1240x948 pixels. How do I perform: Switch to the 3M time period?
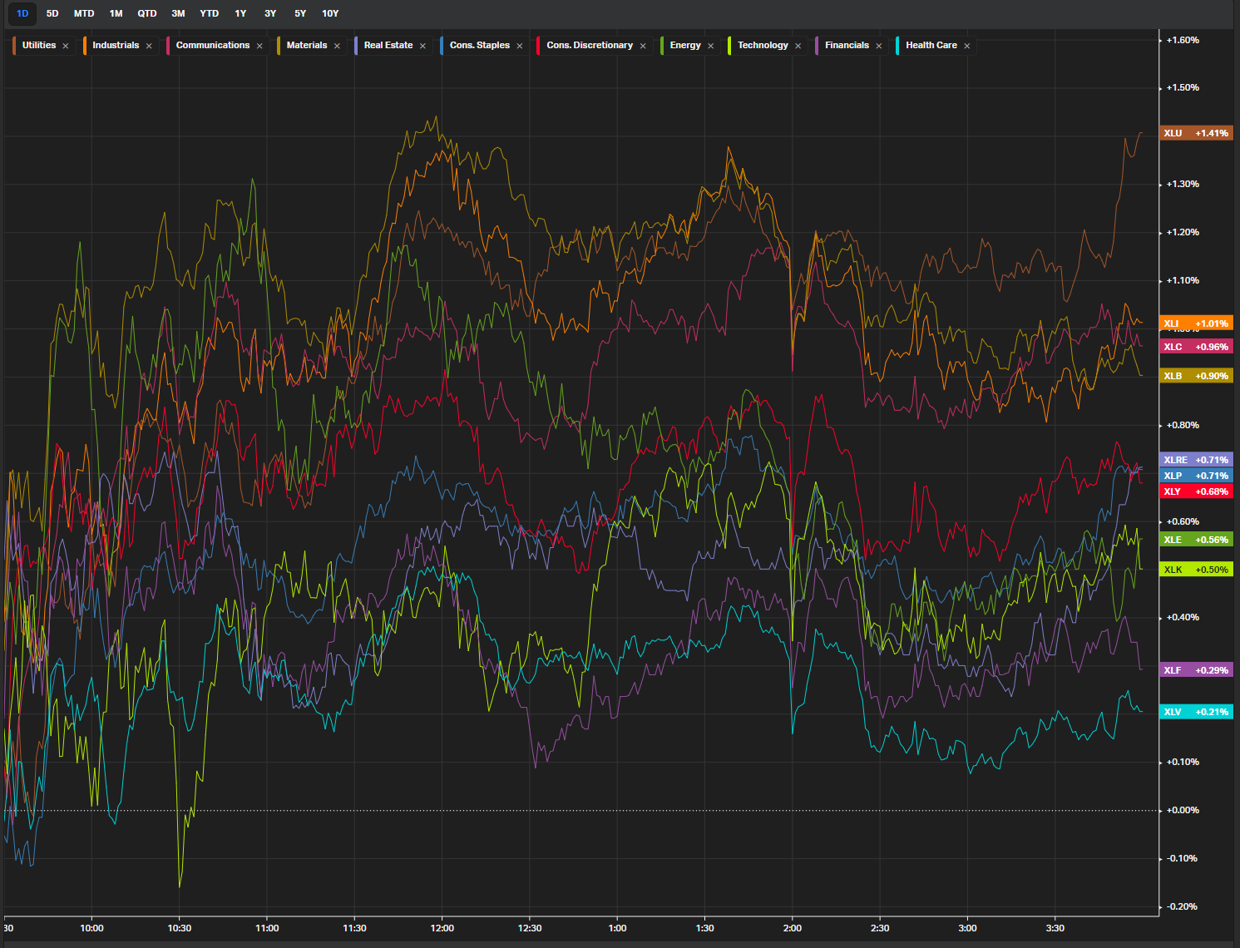click(178, 13)
